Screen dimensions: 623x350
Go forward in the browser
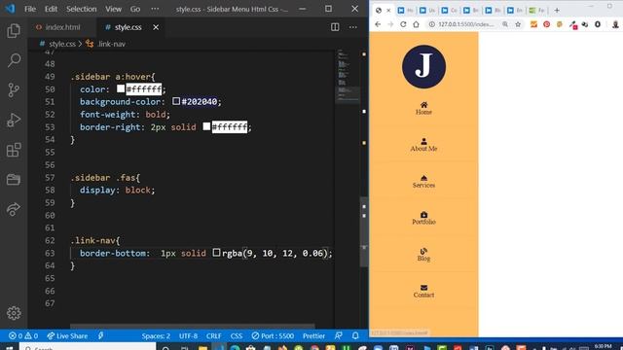tap(390, 24)
